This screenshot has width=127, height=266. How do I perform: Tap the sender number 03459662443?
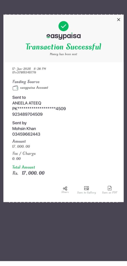pos(26,134)
